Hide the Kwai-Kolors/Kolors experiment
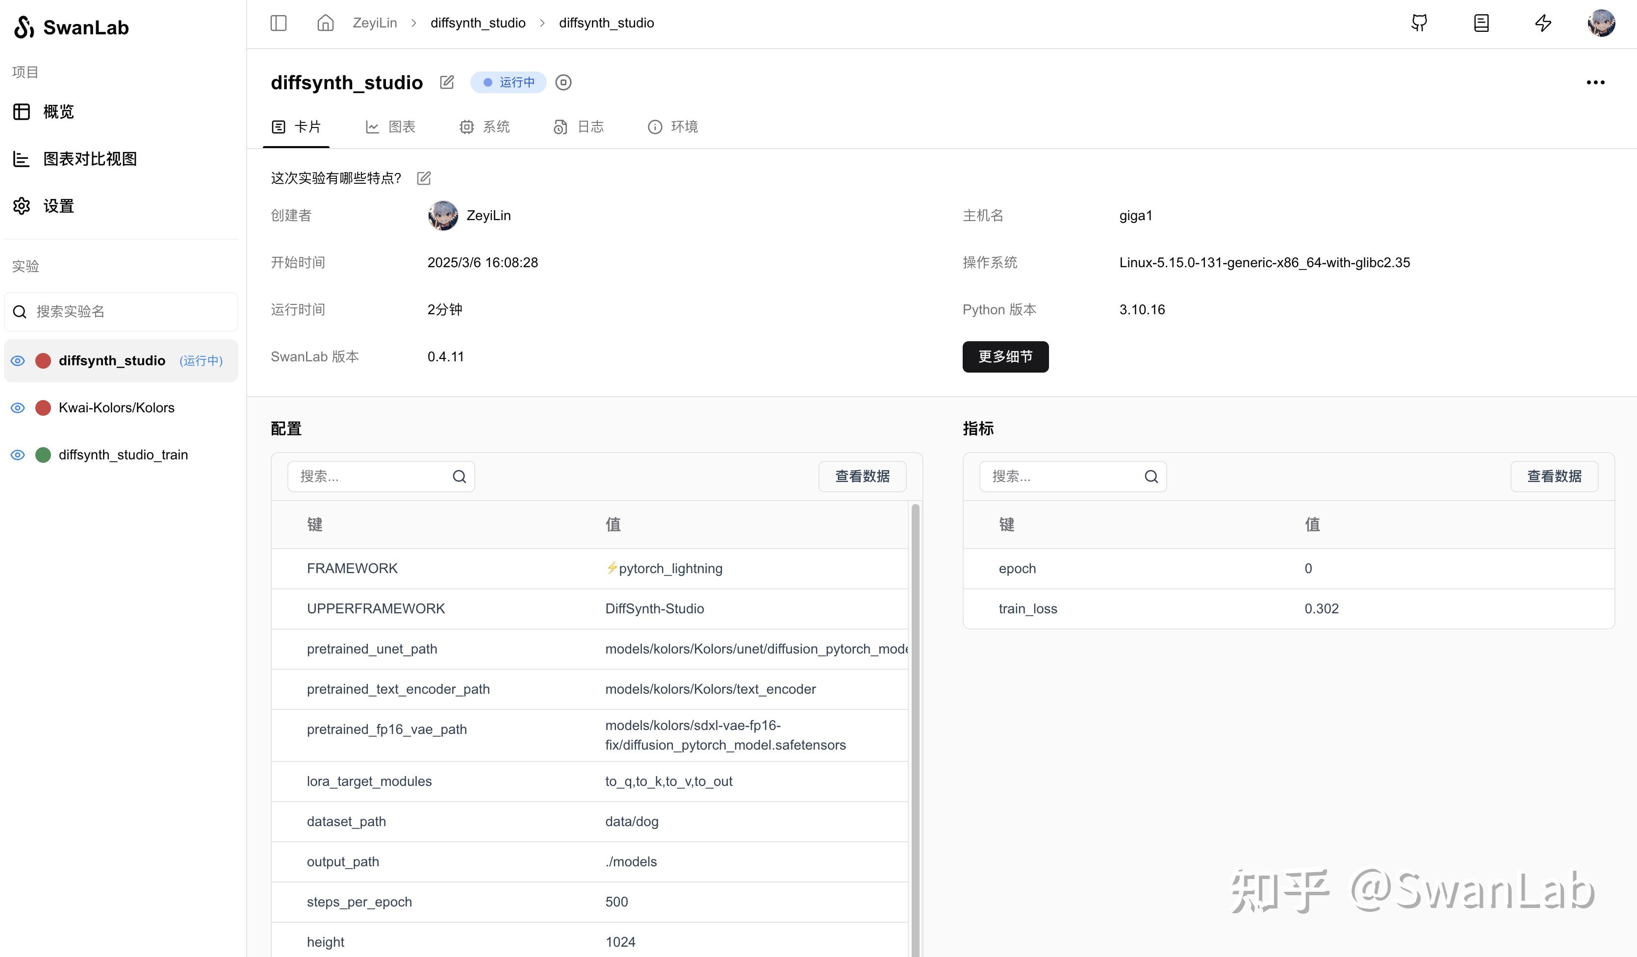Image resolution: width=1637 pixels, height=957 pixels. coord(17,407)
